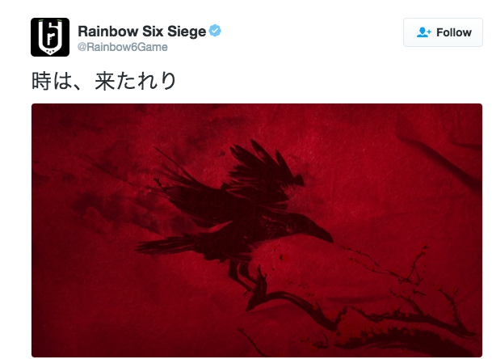Click the word Siege in account name
Screen dimensions: 492x359
[187, 32]
